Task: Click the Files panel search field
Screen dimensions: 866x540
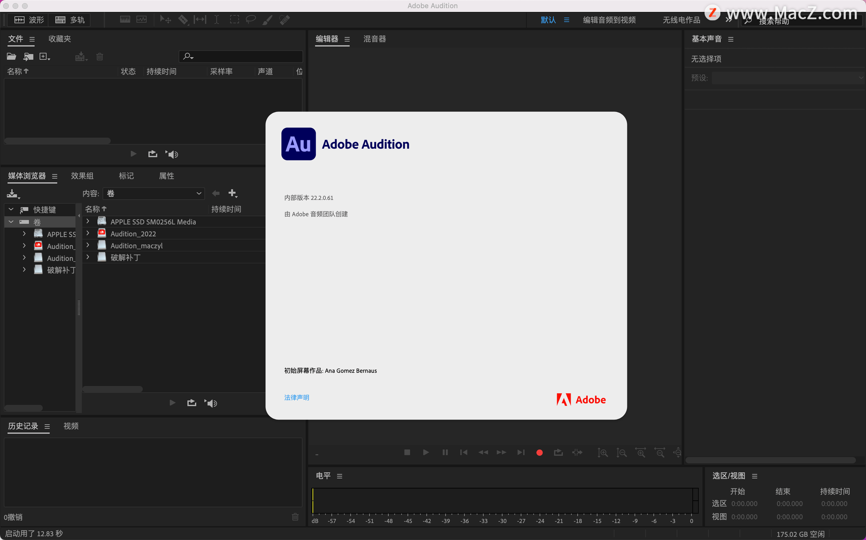Action: (x=241, y=56)
